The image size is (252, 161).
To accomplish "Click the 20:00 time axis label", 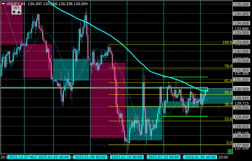I will coord(223,157).
